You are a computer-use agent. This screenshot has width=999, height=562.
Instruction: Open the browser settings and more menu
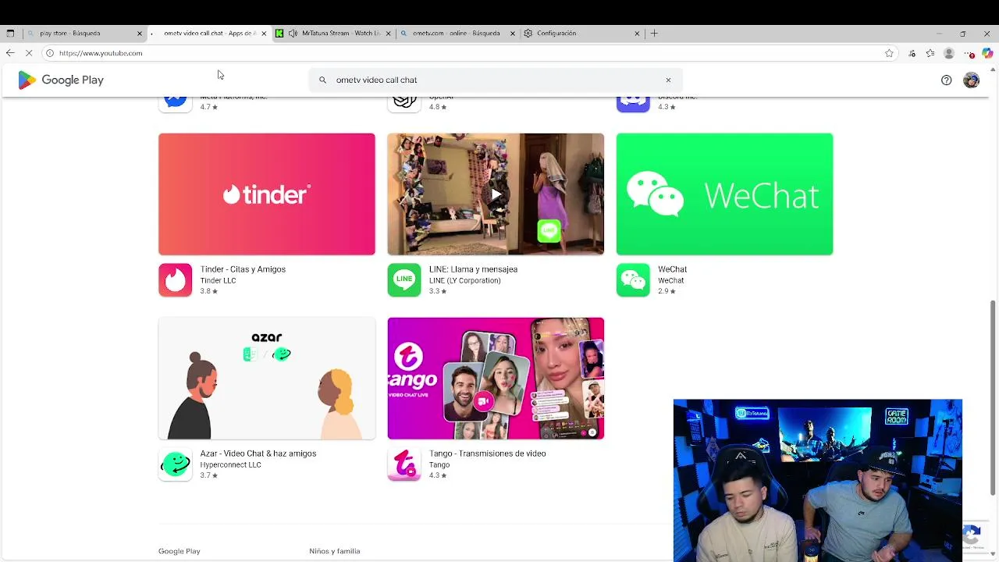pyautogui.click(x=969, y=53)
